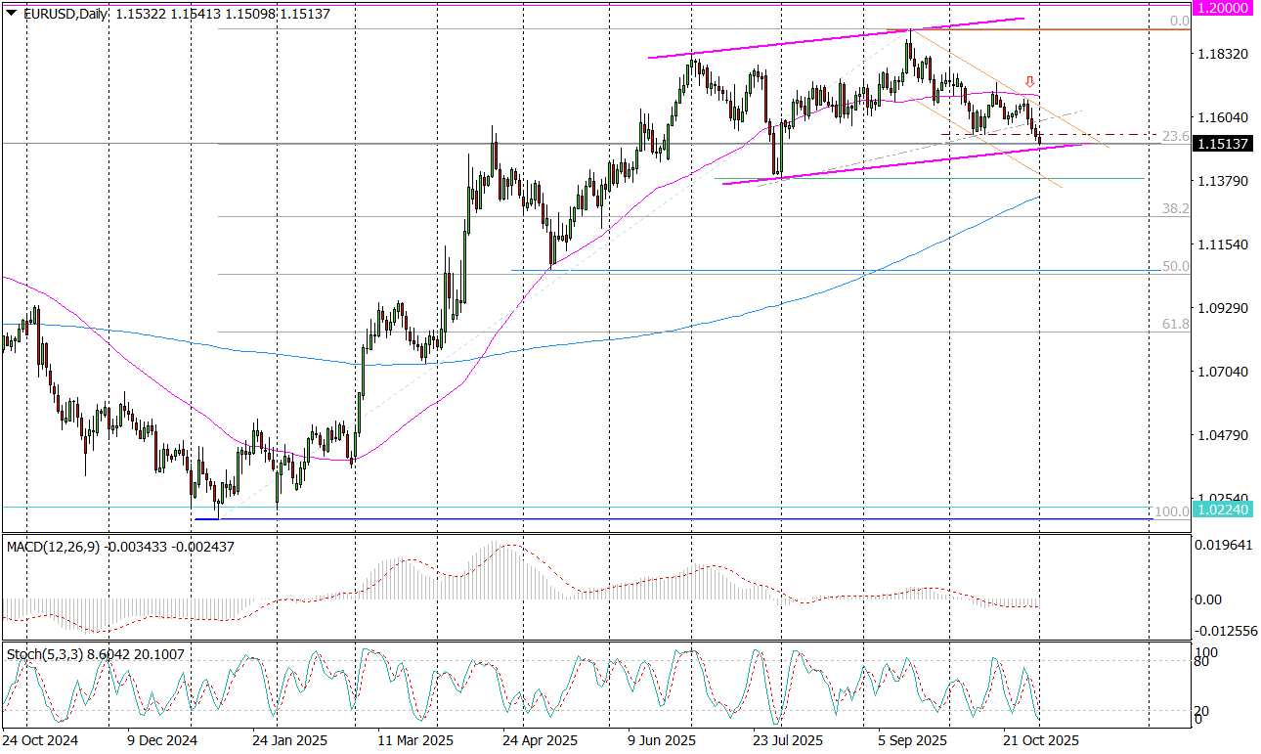Click the 100.0 Fibonacci level label
This screenshot has height=754, width=1261.
pyautogui.click(x=1171, y=511)
